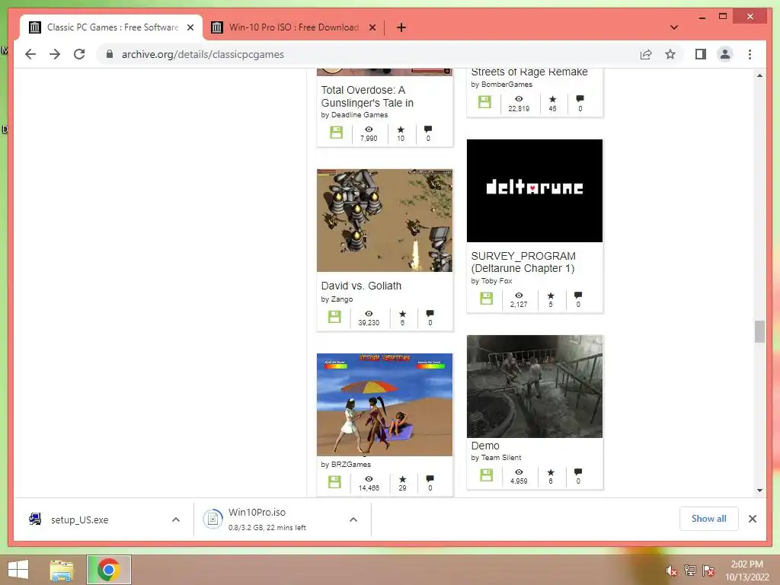The height and width of the screenshot is (585, 780).
Task: Click favorites star on Total Overdose card
Action: [401, 129]
